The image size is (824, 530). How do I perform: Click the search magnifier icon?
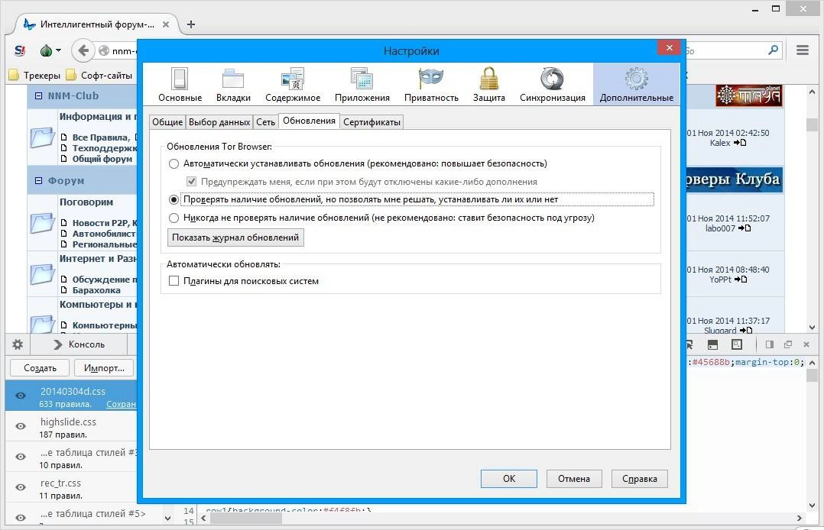773,50
